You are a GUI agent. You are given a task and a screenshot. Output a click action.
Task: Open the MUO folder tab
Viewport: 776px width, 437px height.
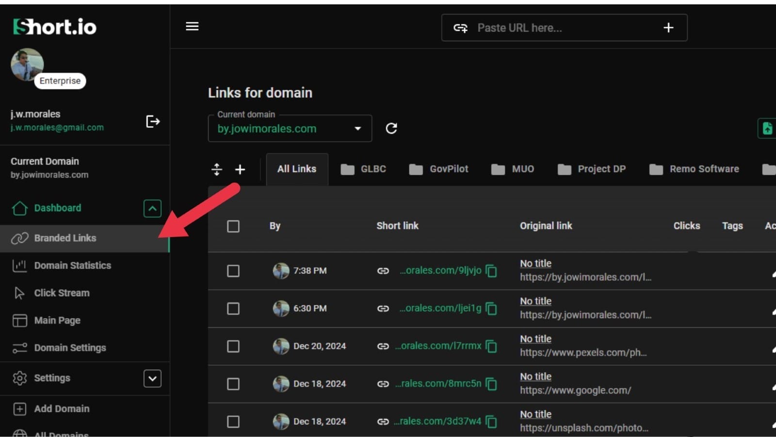[x=513, y=169]
